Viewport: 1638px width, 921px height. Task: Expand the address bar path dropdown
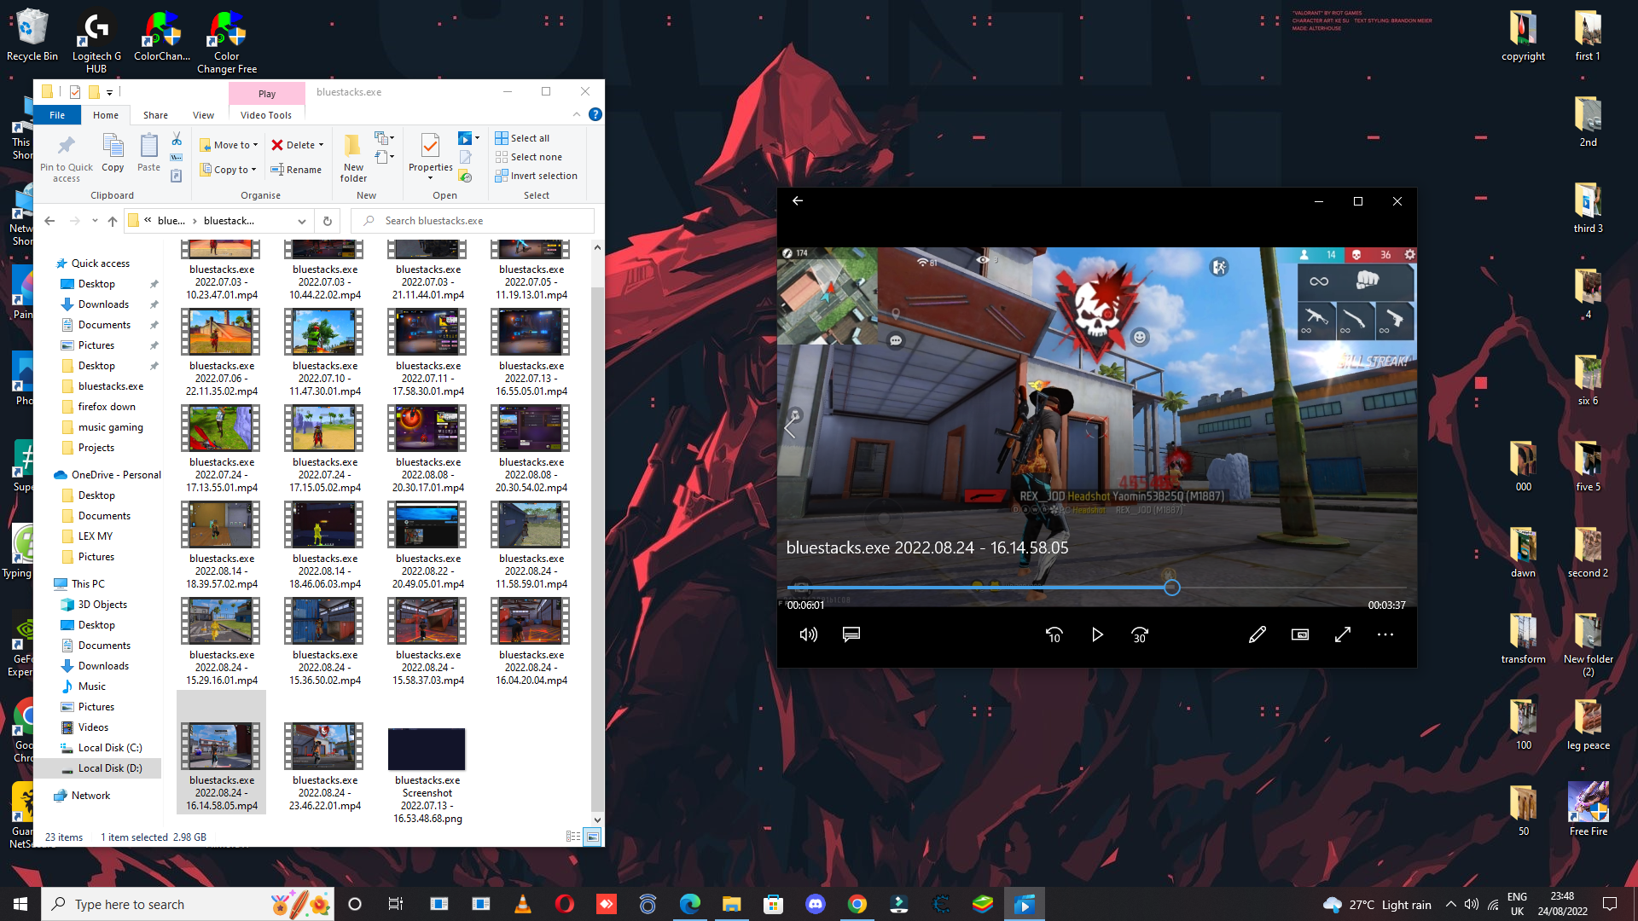(301, 221)
